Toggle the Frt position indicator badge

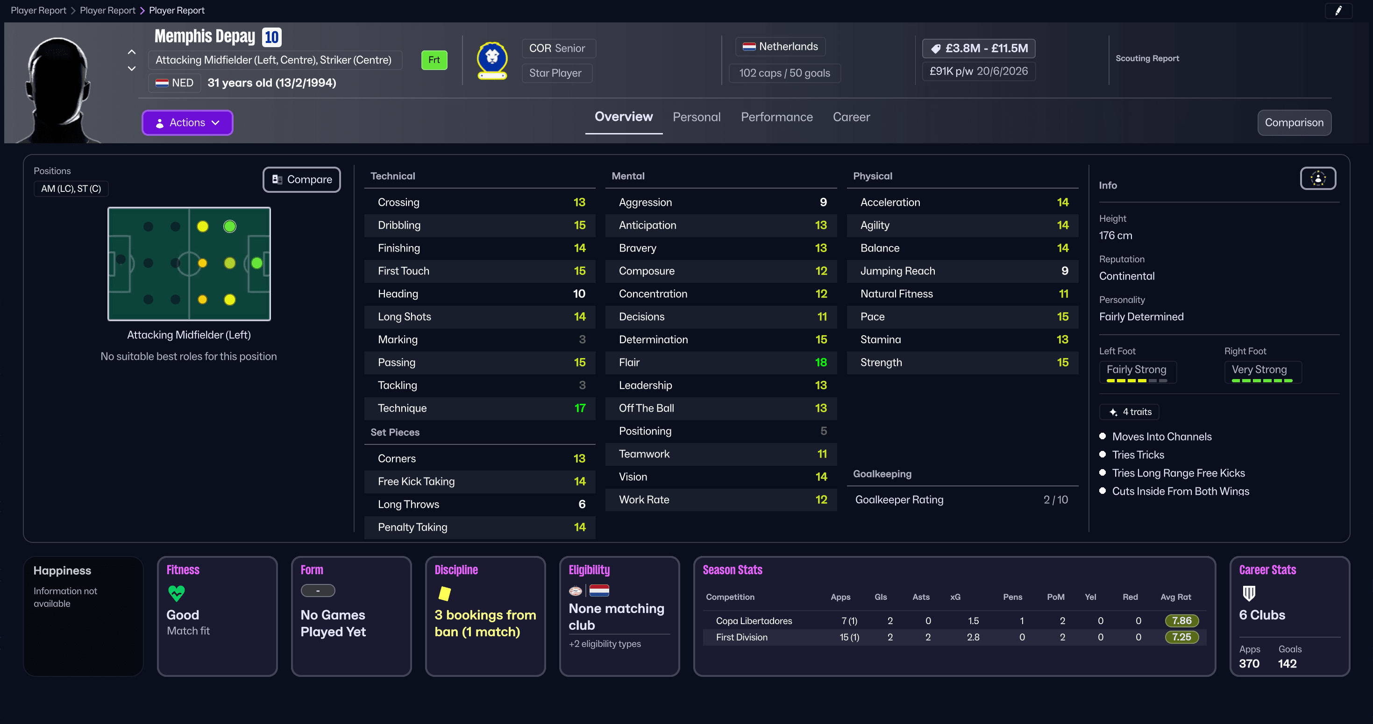pos(434,60)
